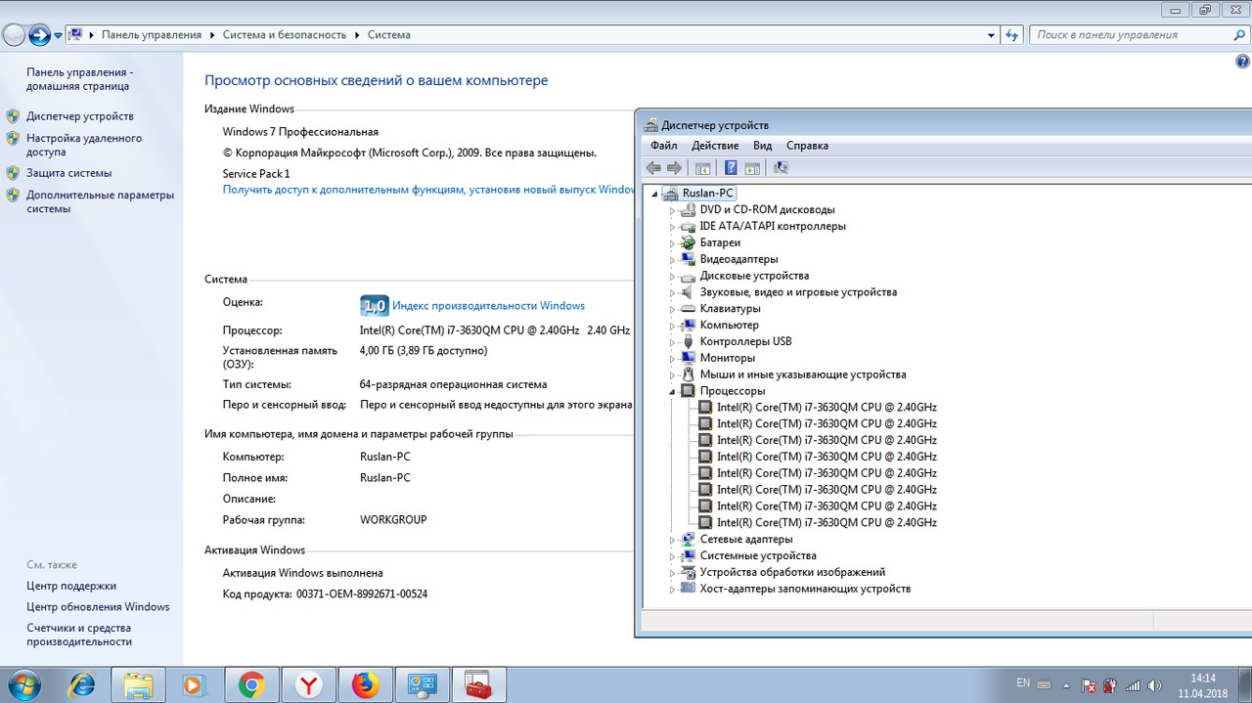
Task: Click Панель управления breadcrumb
Action: pyautogui.click(x=152, y=35)
